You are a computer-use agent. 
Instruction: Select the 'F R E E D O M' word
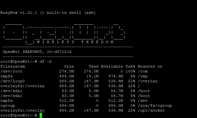coord(97,42)
